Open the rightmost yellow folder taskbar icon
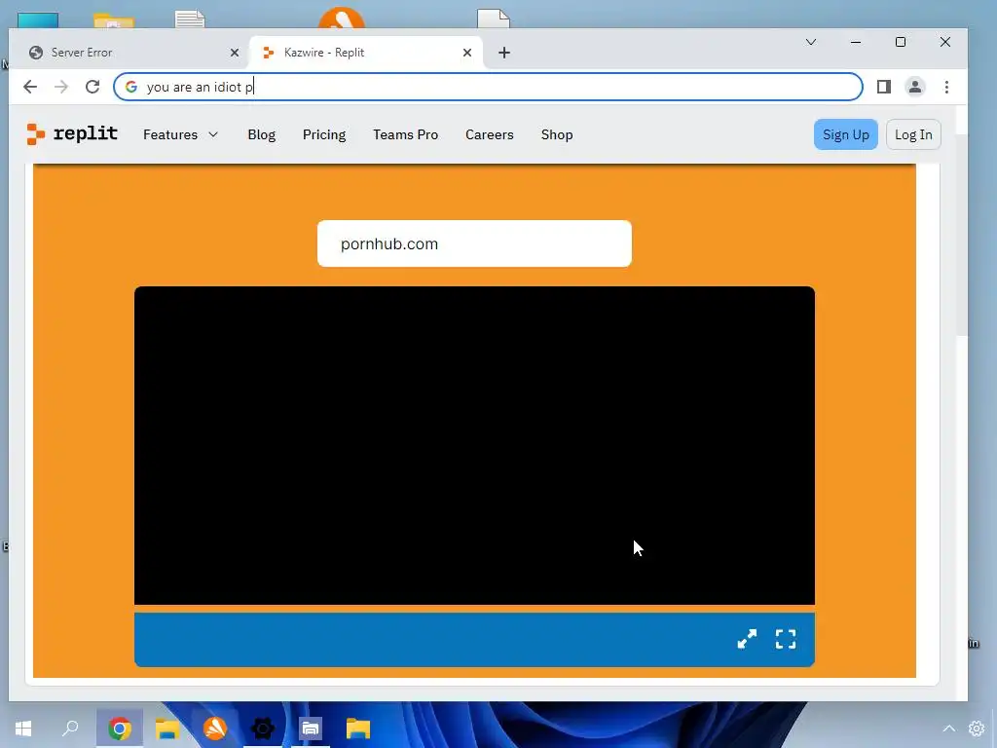This screenshot has height=748, width=997. click(358, 729)
